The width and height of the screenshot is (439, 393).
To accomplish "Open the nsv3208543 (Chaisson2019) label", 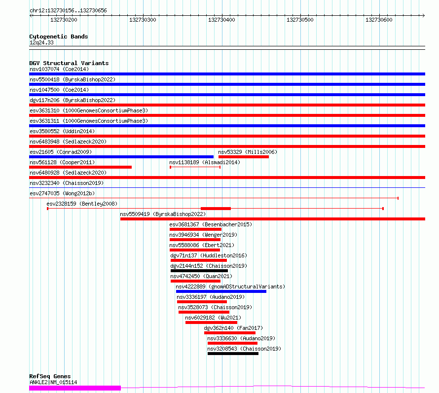I will pos(244,349).
